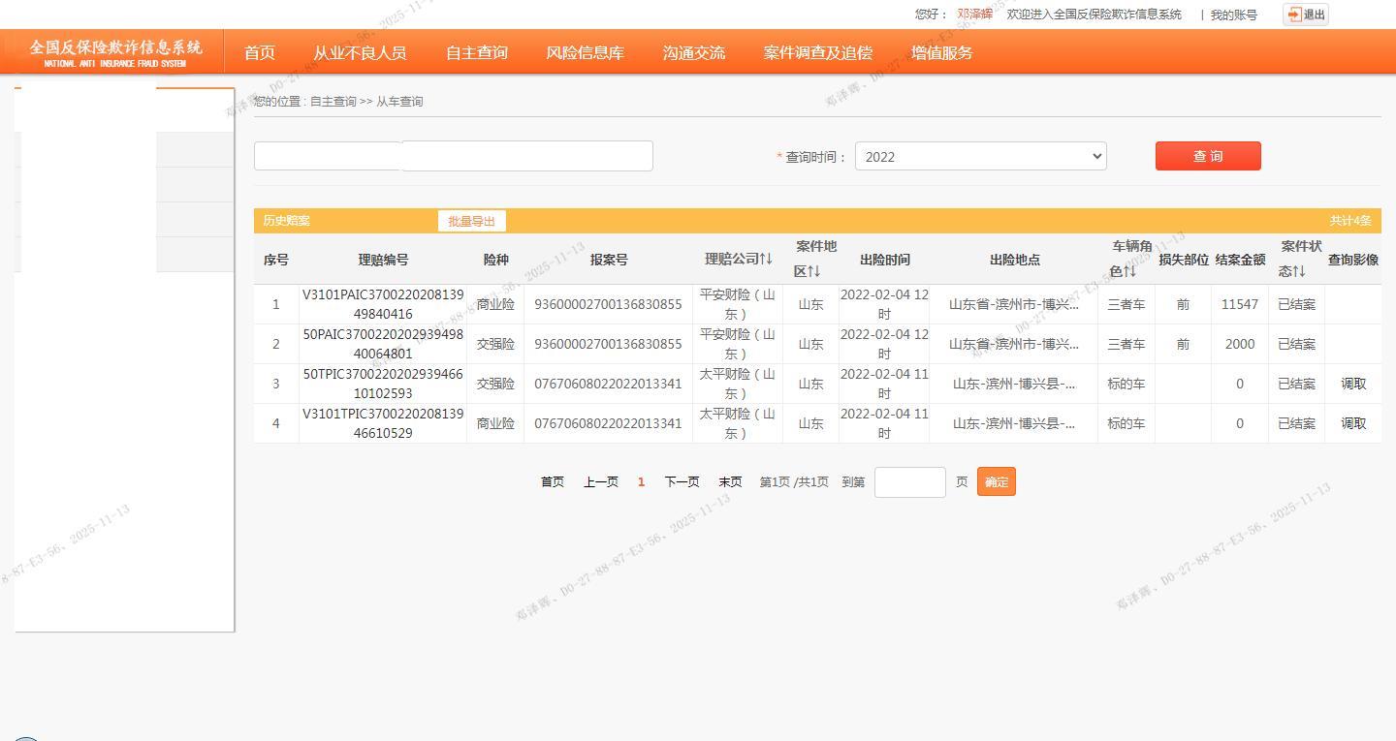Open 我的账号 account link
1396x741 pixels.
[x=1233, y=15]
